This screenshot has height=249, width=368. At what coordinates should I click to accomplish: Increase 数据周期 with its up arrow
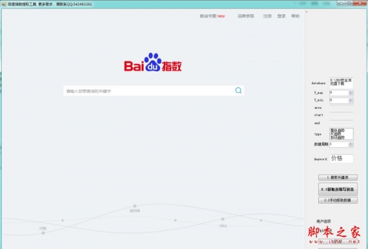tap(351, 143)
